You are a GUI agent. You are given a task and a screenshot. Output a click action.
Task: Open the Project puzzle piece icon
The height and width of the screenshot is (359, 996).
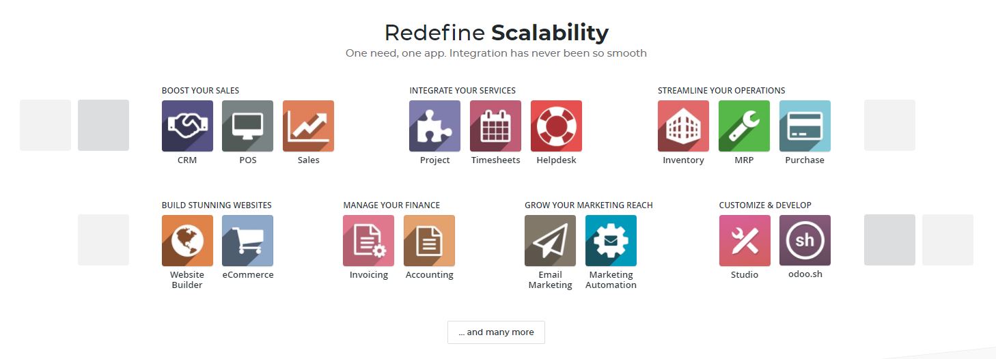[x=434, y=126]
